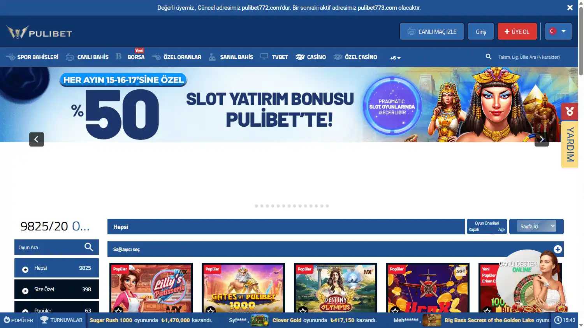This screenshot has height=328, width=584.
Task: Open the Sayfa İçi dropdown
Action: (537, 226)
